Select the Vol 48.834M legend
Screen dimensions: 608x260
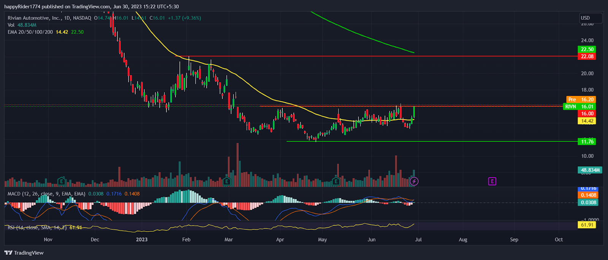(22, 25)
